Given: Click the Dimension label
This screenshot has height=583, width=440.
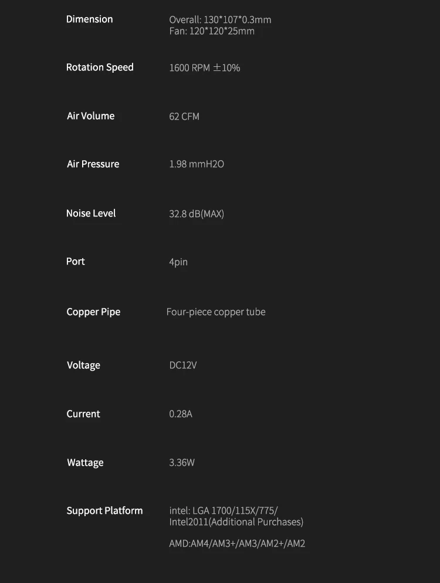Looking at the screenshot, I should tap(89, 19).
